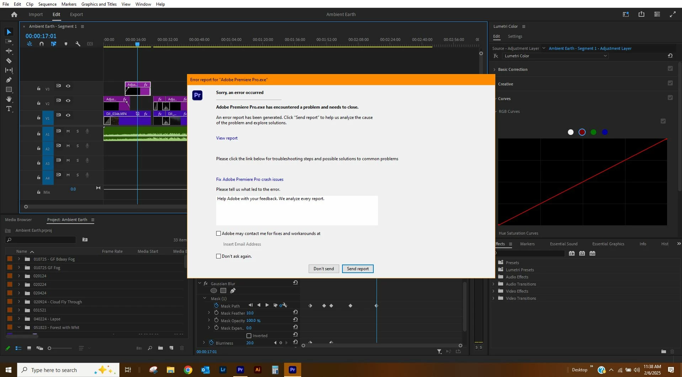
Task: Open the Source Adjustment Layer dropdown
Action: (544, 48)
